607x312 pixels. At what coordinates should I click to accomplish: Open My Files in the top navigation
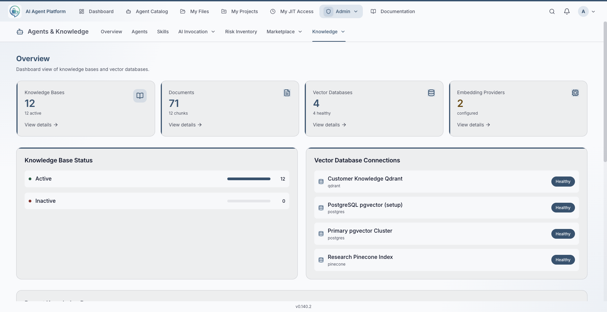point(195,11)
